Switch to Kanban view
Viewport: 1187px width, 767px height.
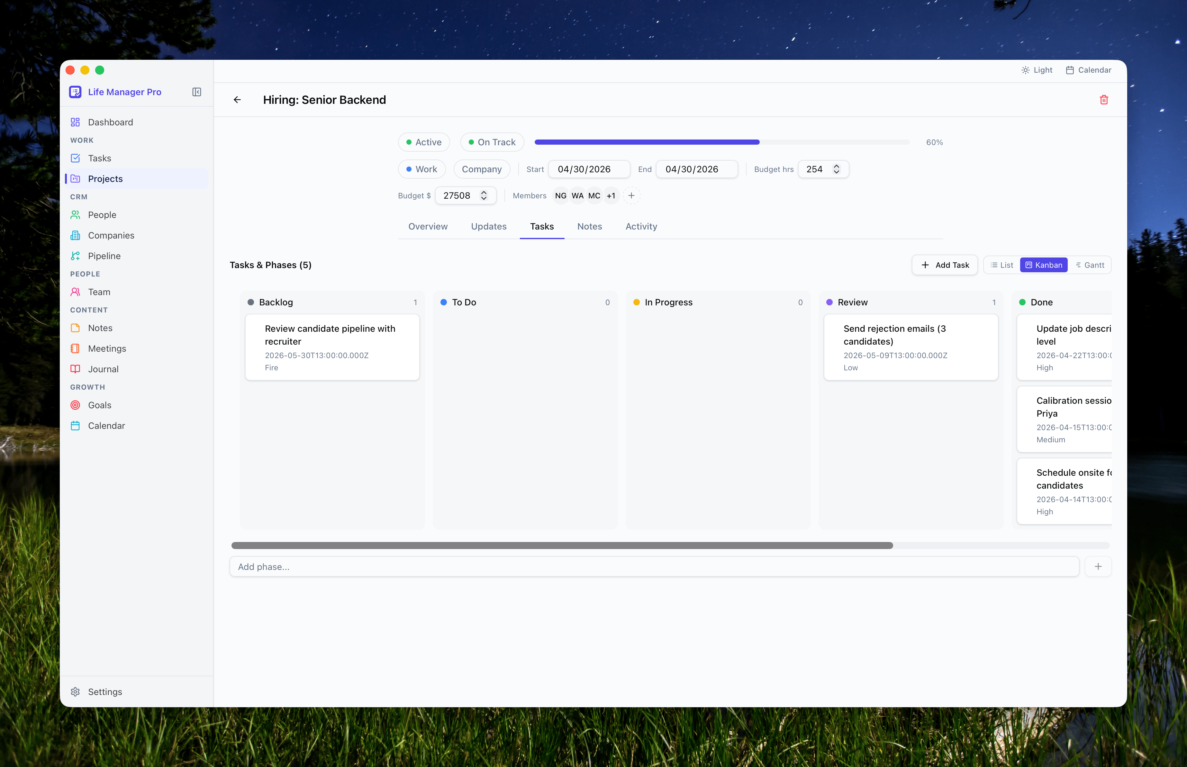click(1044, 266)
